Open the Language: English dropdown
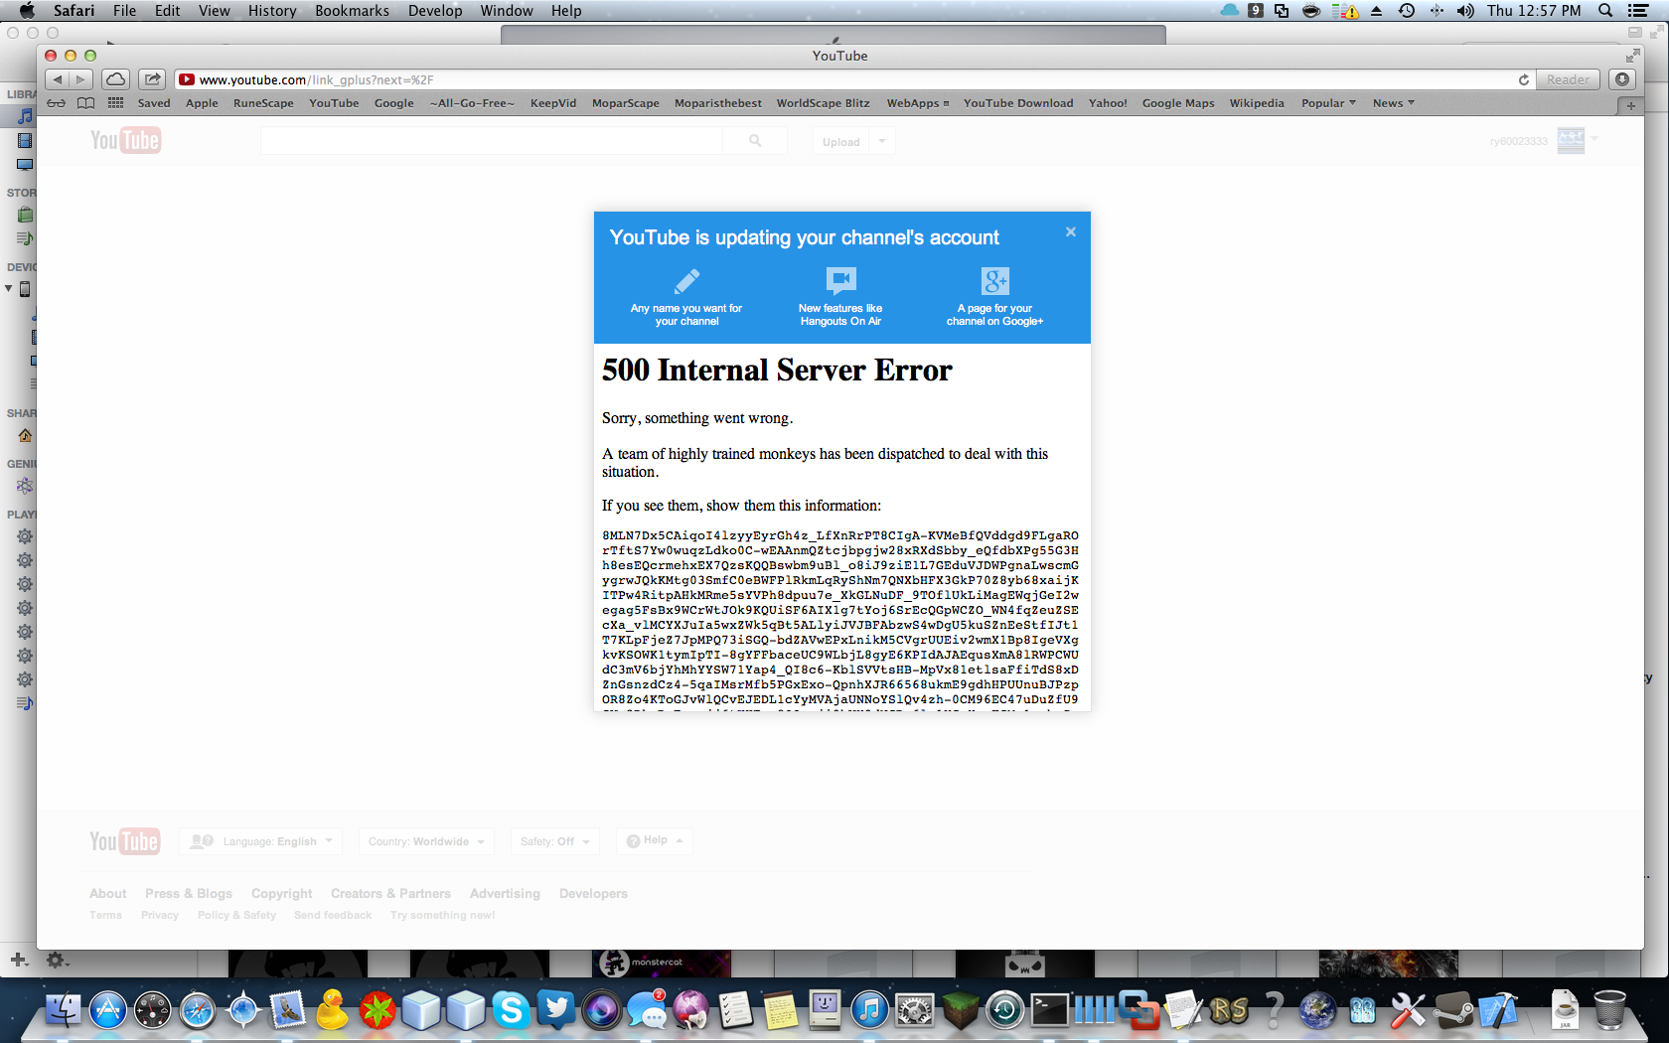The height and width of the screenshot is (1043, 1669). click(261, 841)
